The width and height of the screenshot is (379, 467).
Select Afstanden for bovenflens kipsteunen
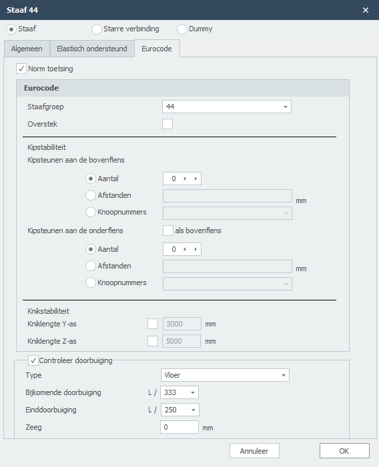[91, 195]
